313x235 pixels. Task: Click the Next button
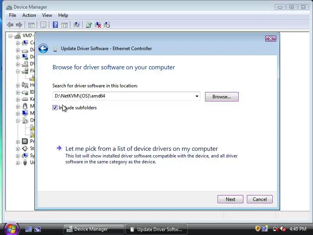coord(230,199)
